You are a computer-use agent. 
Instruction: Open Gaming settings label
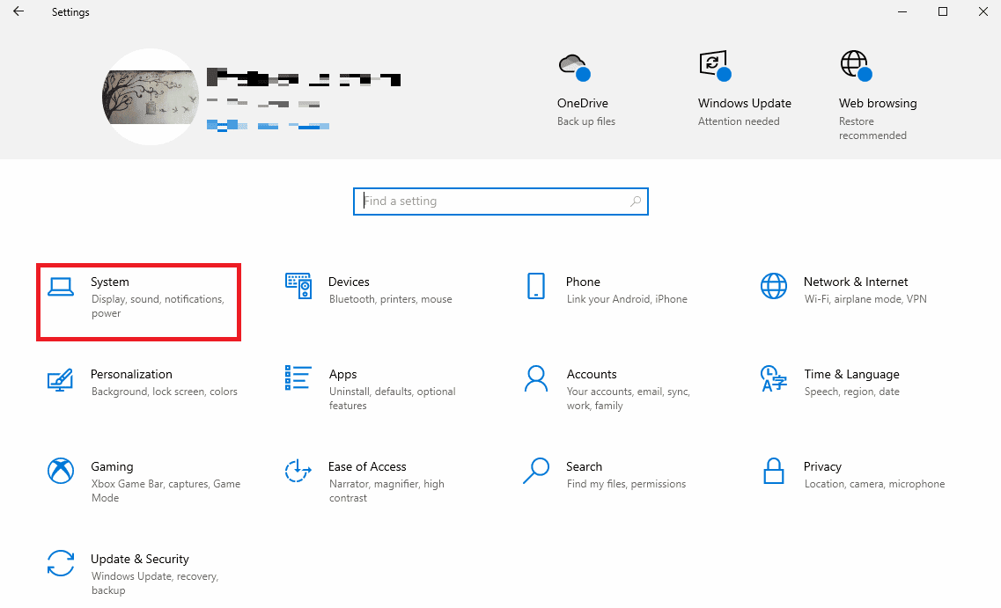[x=112, y=467]
